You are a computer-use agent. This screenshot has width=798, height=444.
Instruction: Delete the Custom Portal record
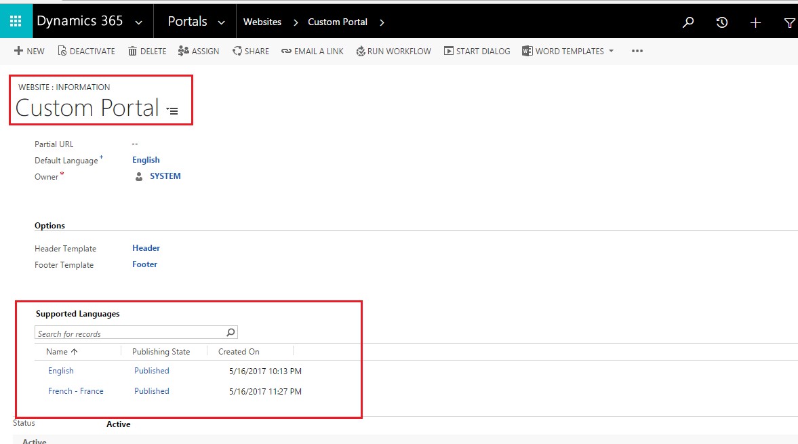click(146, 51)
